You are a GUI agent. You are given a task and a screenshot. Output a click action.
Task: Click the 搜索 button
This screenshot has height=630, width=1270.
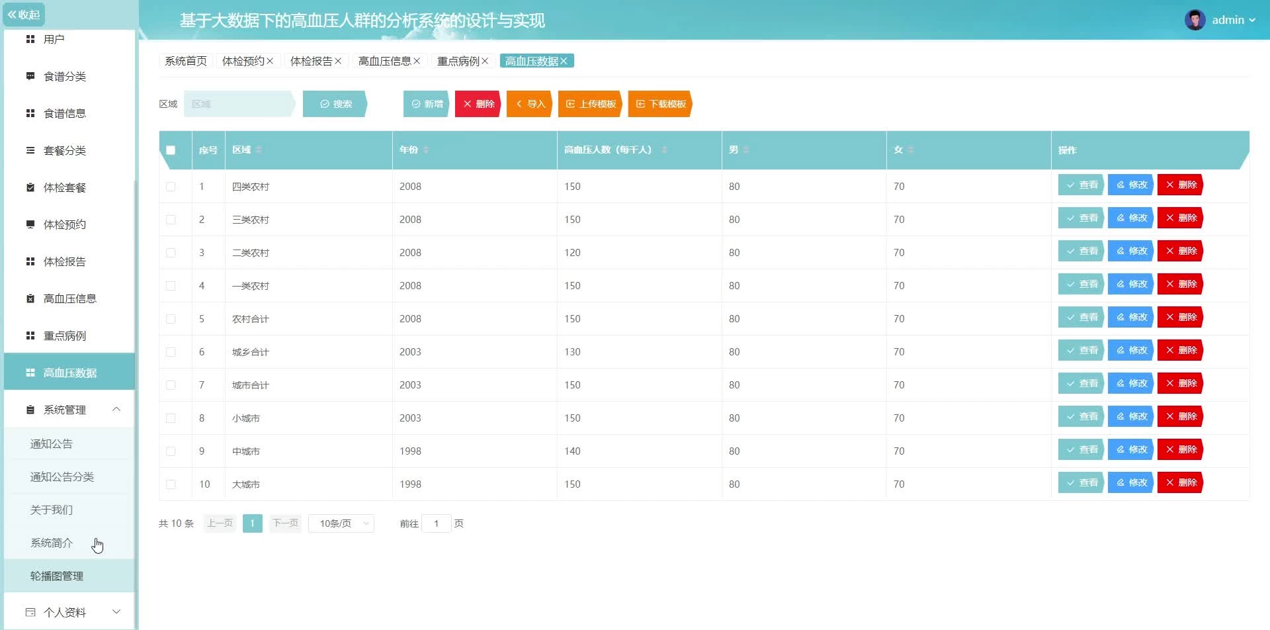(335, 104)
